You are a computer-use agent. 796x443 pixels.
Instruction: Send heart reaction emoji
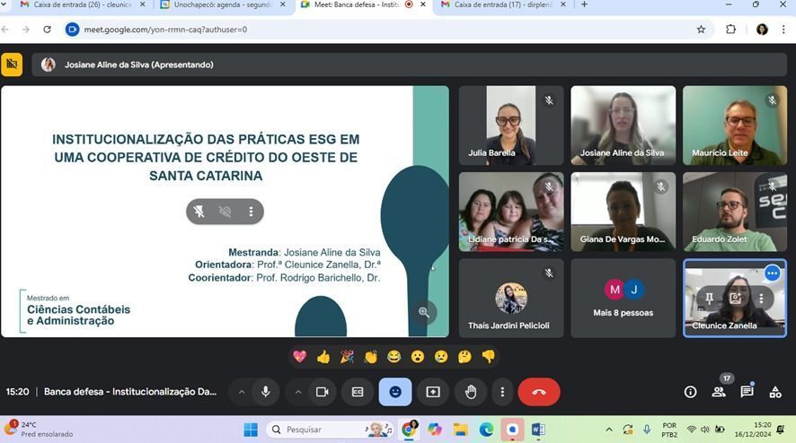click(x=299, y=357)
